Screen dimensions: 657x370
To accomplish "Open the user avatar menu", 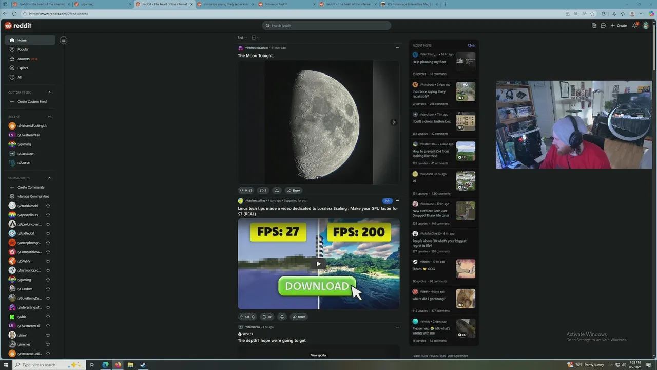I will click(646, 26).
